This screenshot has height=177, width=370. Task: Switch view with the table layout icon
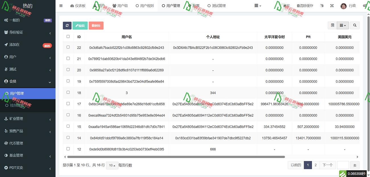332,25
